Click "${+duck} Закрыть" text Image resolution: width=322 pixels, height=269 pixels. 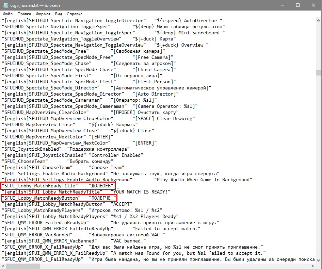tap(113, 125)
